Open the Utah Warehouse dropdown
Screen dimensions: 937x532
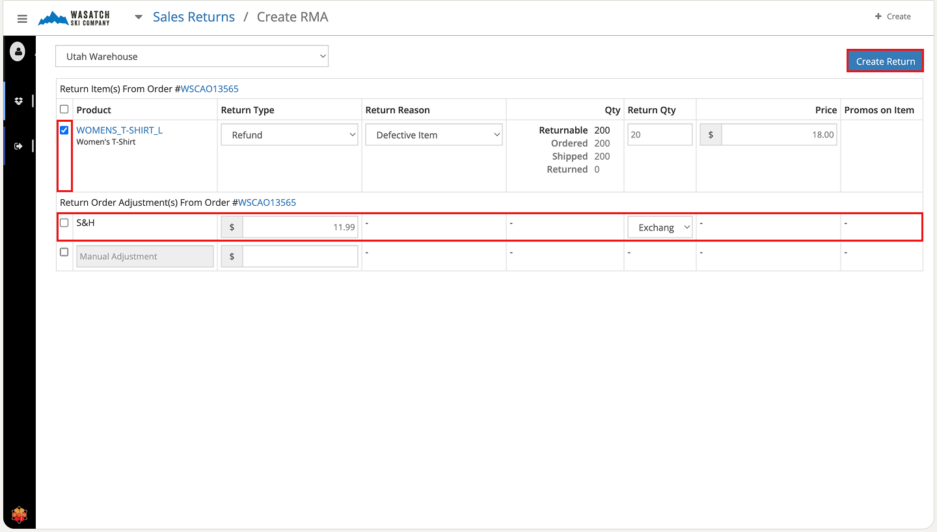click(x=191, y=57)
